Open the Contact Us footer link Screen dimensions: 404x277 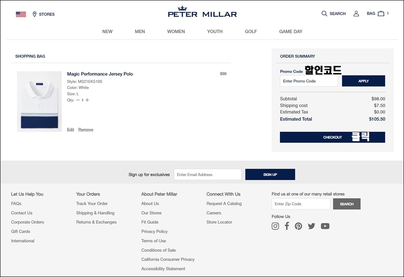pos(21,213)
